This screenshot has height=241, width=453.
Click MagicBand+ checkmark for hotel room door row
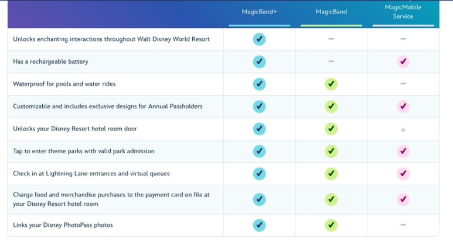pyautogui.click(x=259, y=129)
